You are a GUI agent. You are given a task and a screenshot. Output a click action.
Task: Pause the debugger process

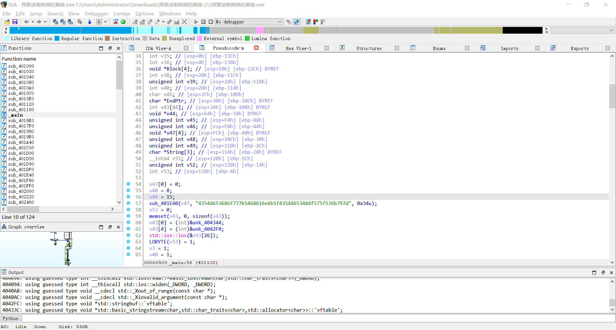[203, 22]
